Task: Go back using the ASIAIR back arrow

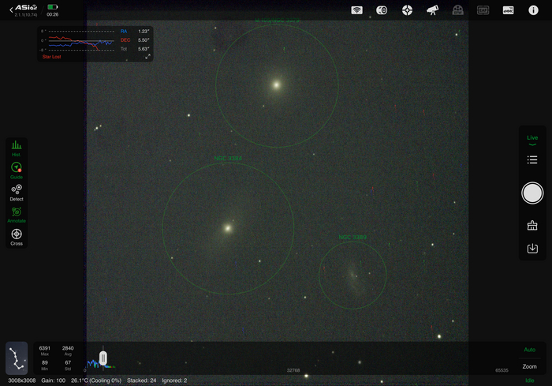Action: (10, 9)
